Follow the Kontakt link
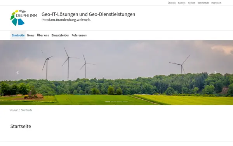The width and height of the screenshot is (233, 146). tap(191, 3)
